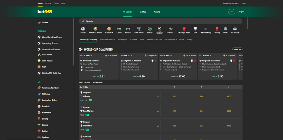Image resolution: width=283 pixels, height=140 pixels.
Task: Select the Euroleague competition tab
Action: point(122,39)
